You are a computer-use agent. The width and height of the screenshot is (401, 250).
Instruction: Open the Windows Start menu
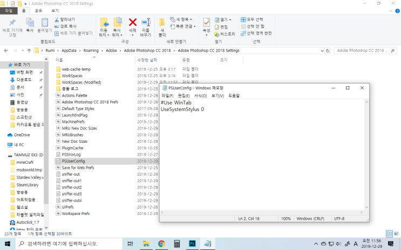[x=8, y=244]
